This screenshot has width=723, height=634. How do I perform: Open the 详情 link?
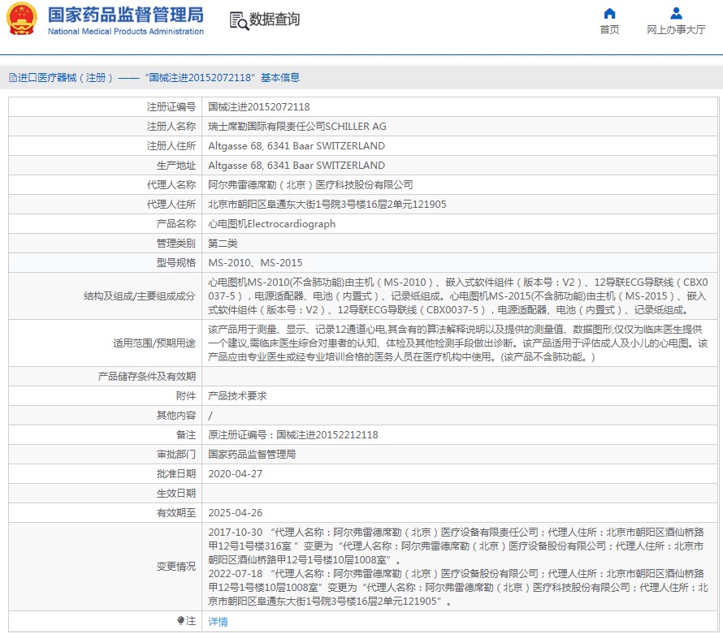pyautogui.click(x=218, y=622)
